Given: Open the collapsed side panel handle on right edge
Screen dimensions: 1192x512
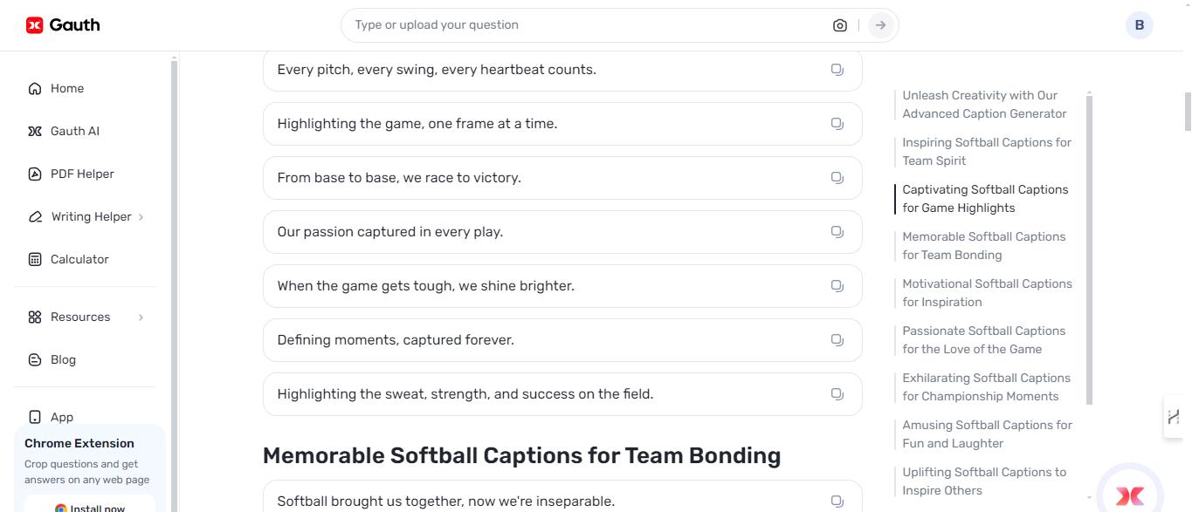Looking at the screenshot, I should [x=1175, y=417].
